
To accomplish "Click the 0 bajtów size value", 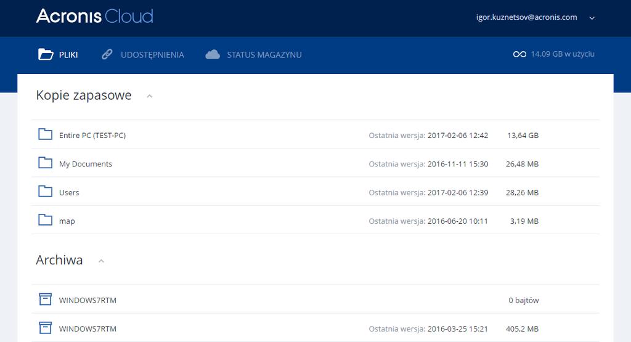I will pos(524,301).
